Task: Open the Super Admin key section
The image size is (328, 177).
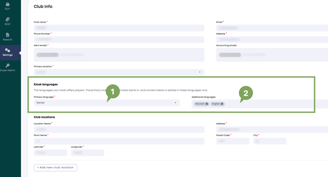Action: click(7, 67)
